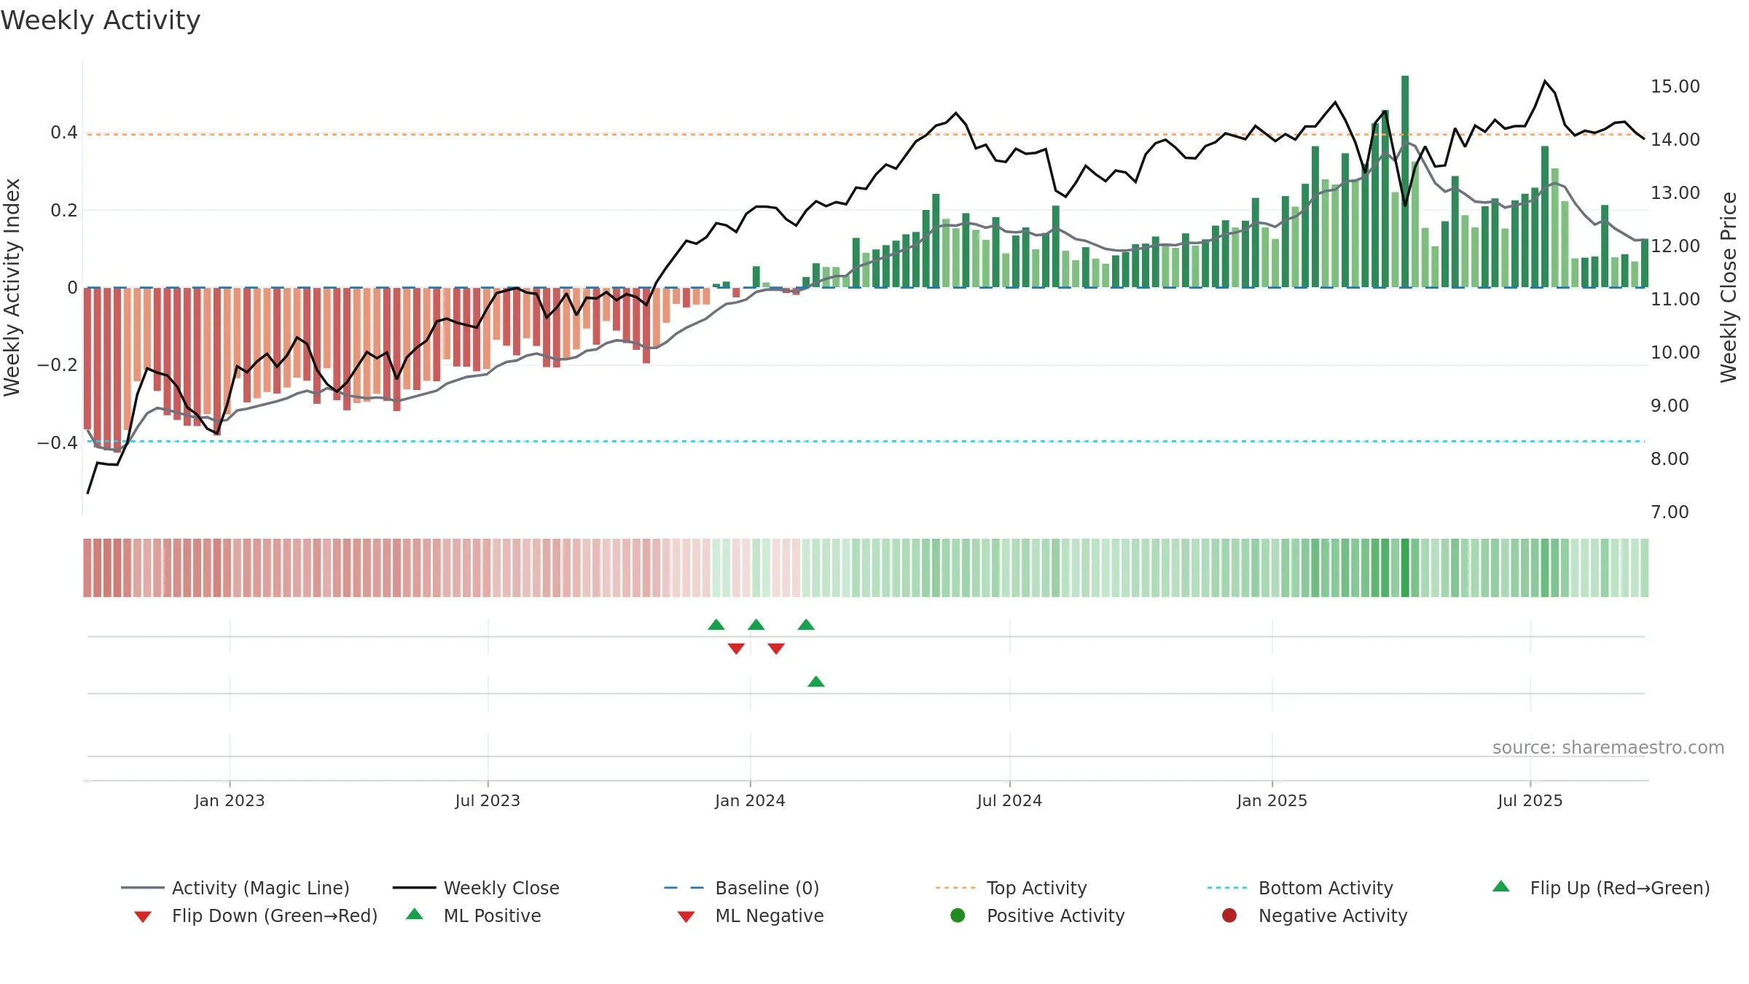Click the second green flip-up marker after Jan 2024
Screen dimensions: 1749x984
[756, 625]
